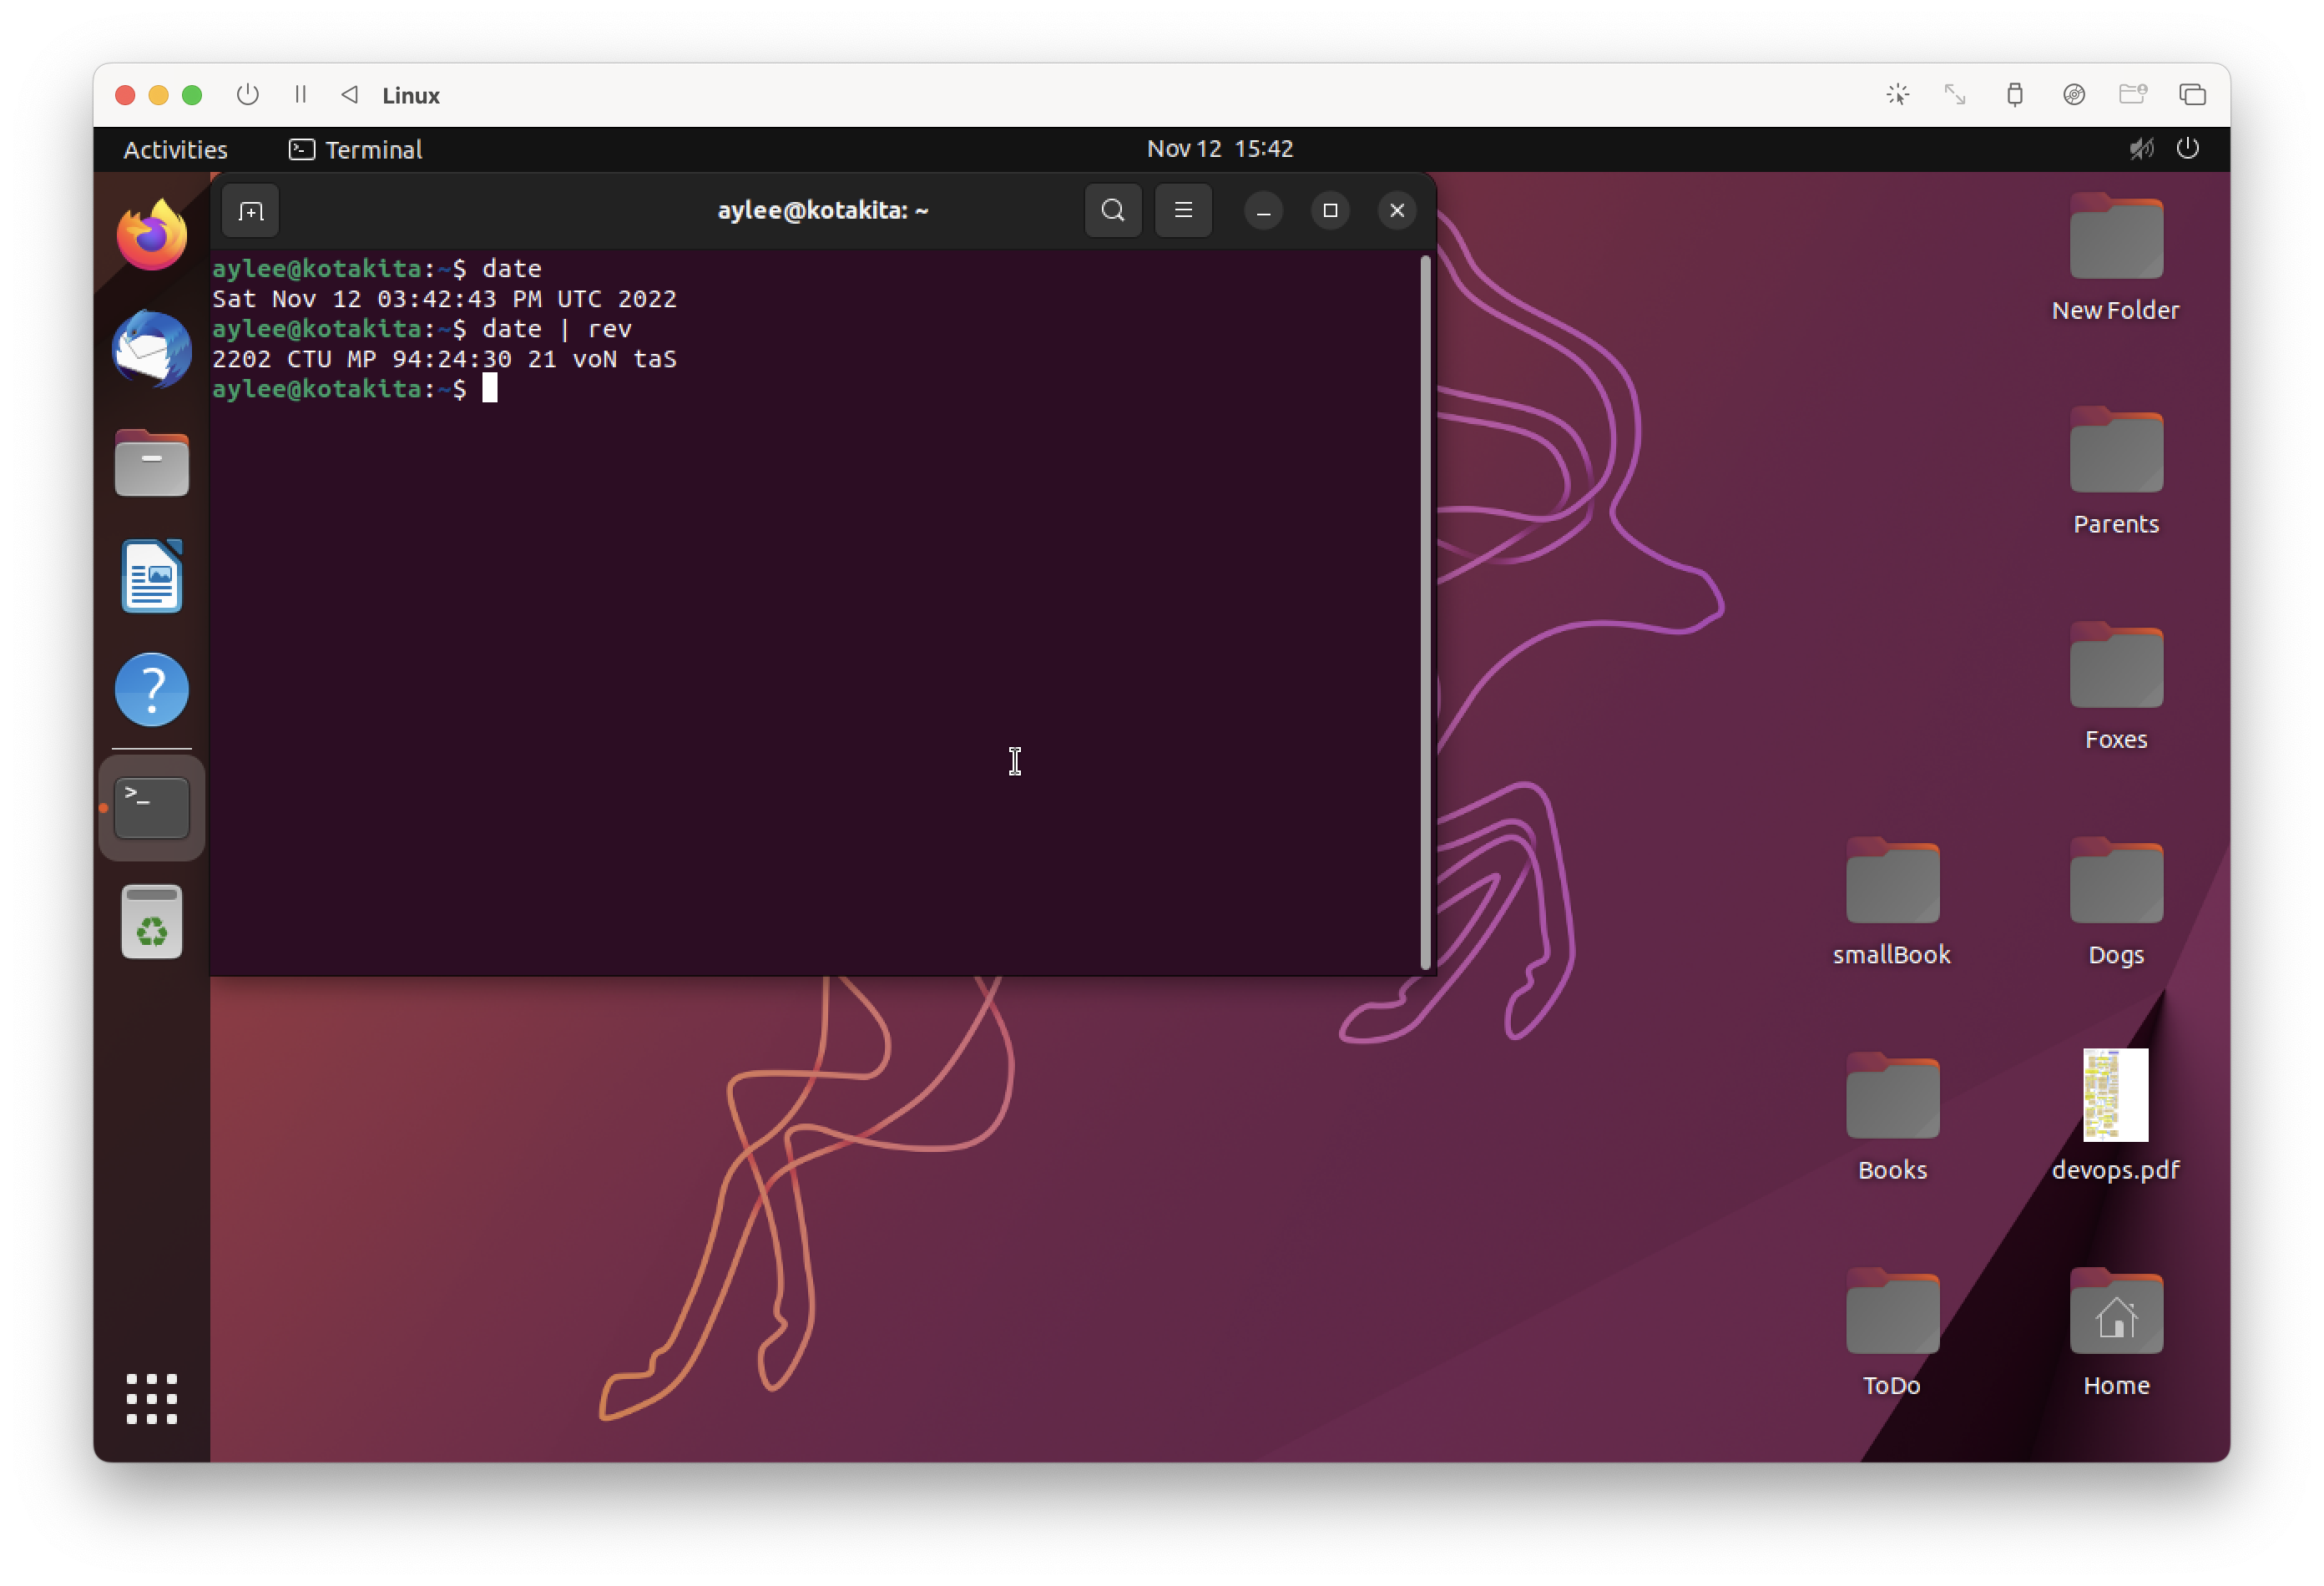This screenshot has height=1586, width=2324.
Task: Click the output 'Sat Nov 12 03:42:43 PM UTC 2022'
Action: click(444, 299)
